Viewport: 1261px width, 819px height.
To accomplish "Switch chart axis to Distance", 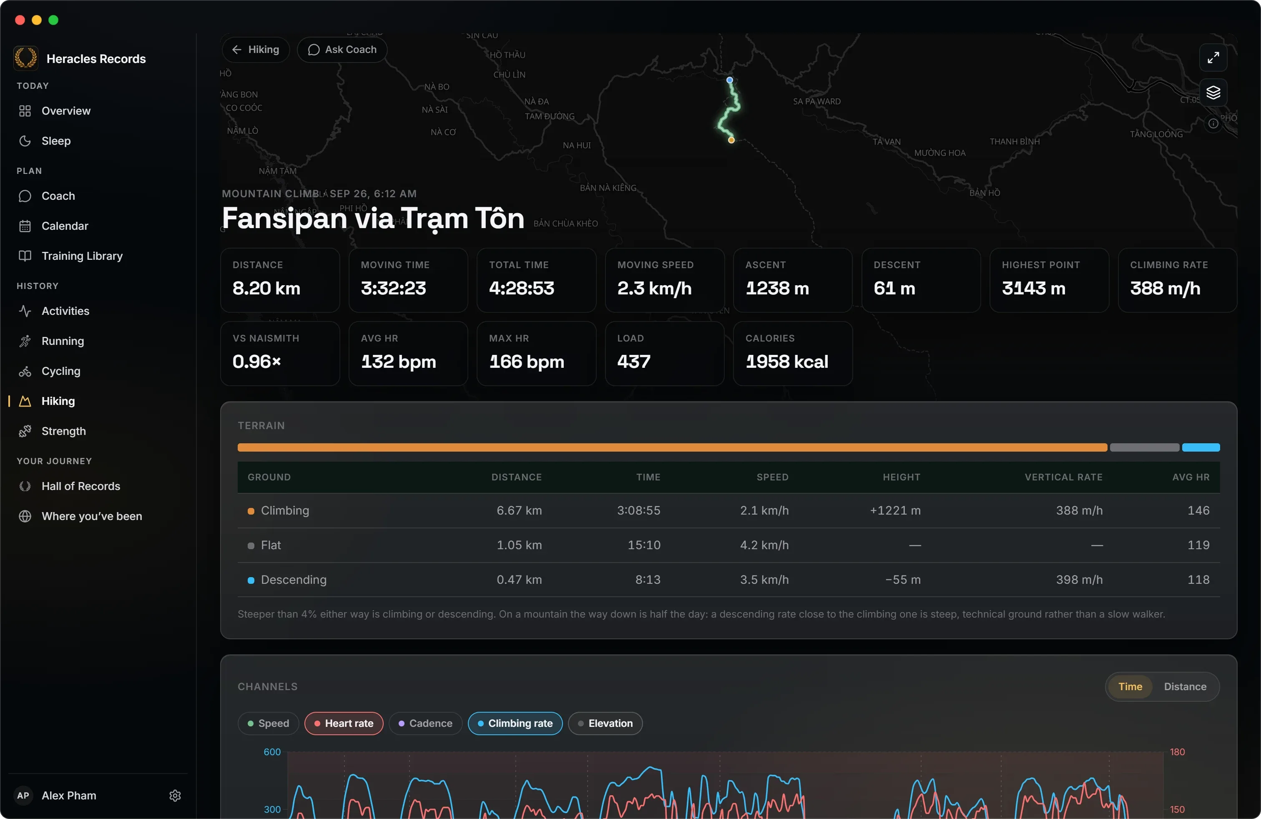I will coord(1185,686).
